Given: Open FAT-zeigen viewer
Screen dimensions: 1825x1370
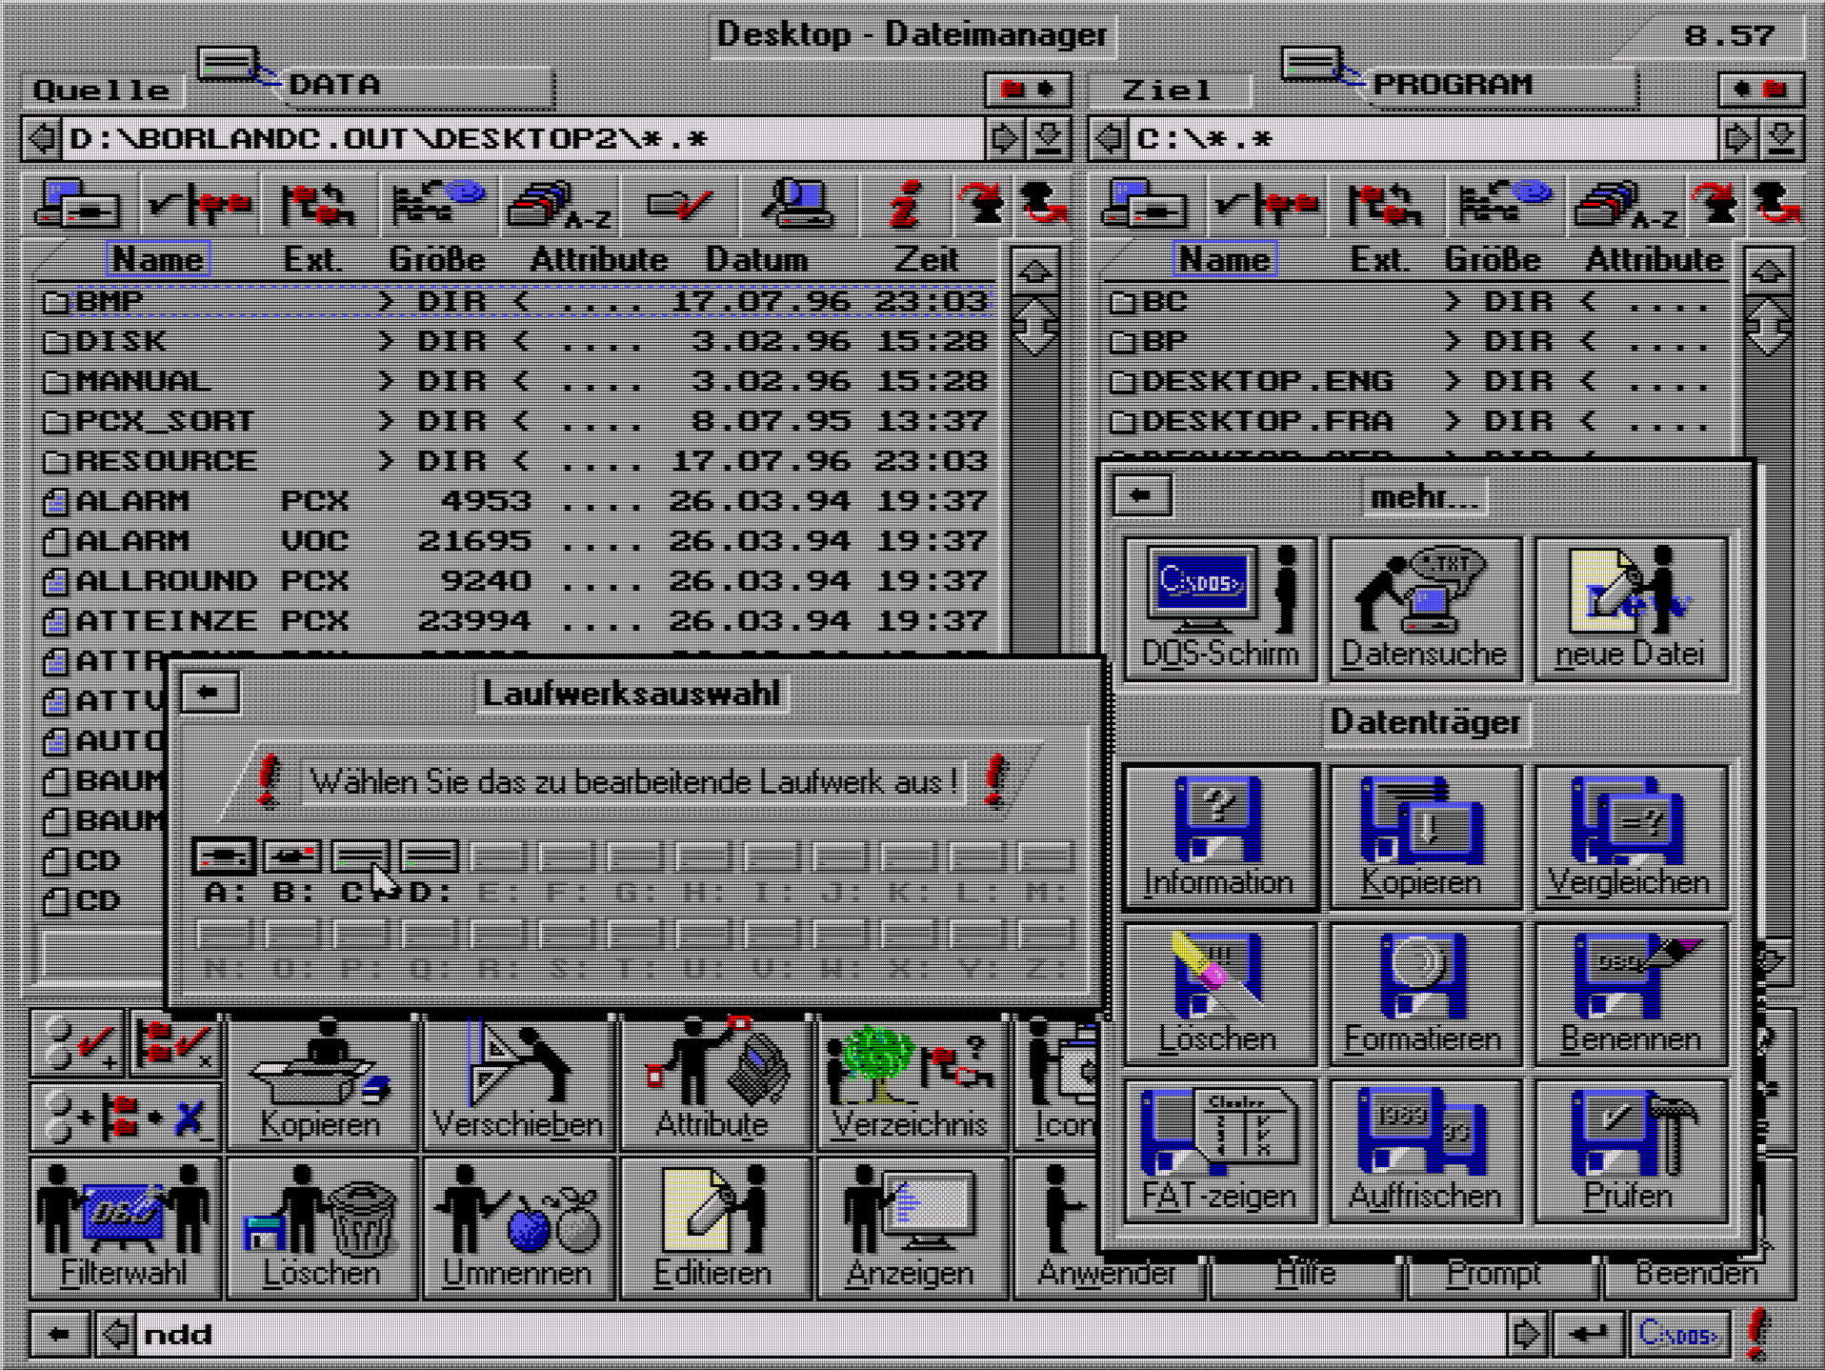Looking at the screenshot, I should pos(1220,1151).
